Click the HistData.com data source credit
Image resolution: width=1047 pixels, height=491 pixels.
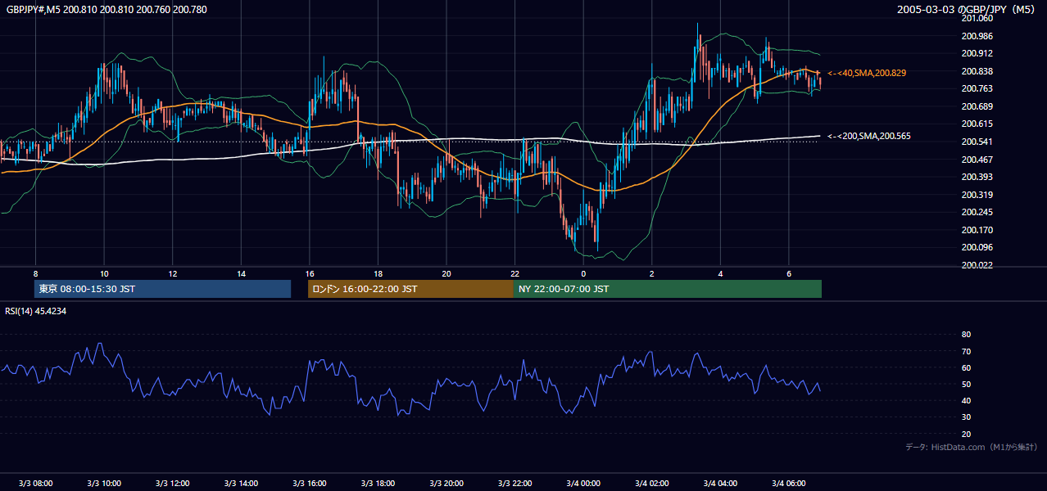click(972, 447)
